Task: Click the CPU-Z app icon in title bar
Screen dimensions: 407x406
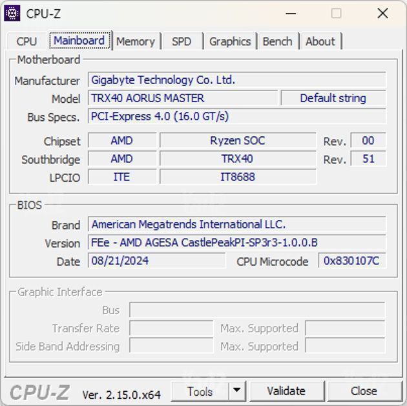Action: 12,13
